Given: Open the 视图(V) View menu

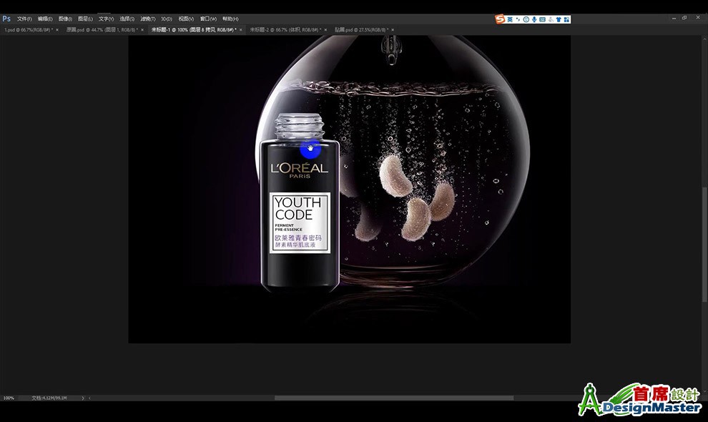Looking at the screenshot, I should coord(186,19).
